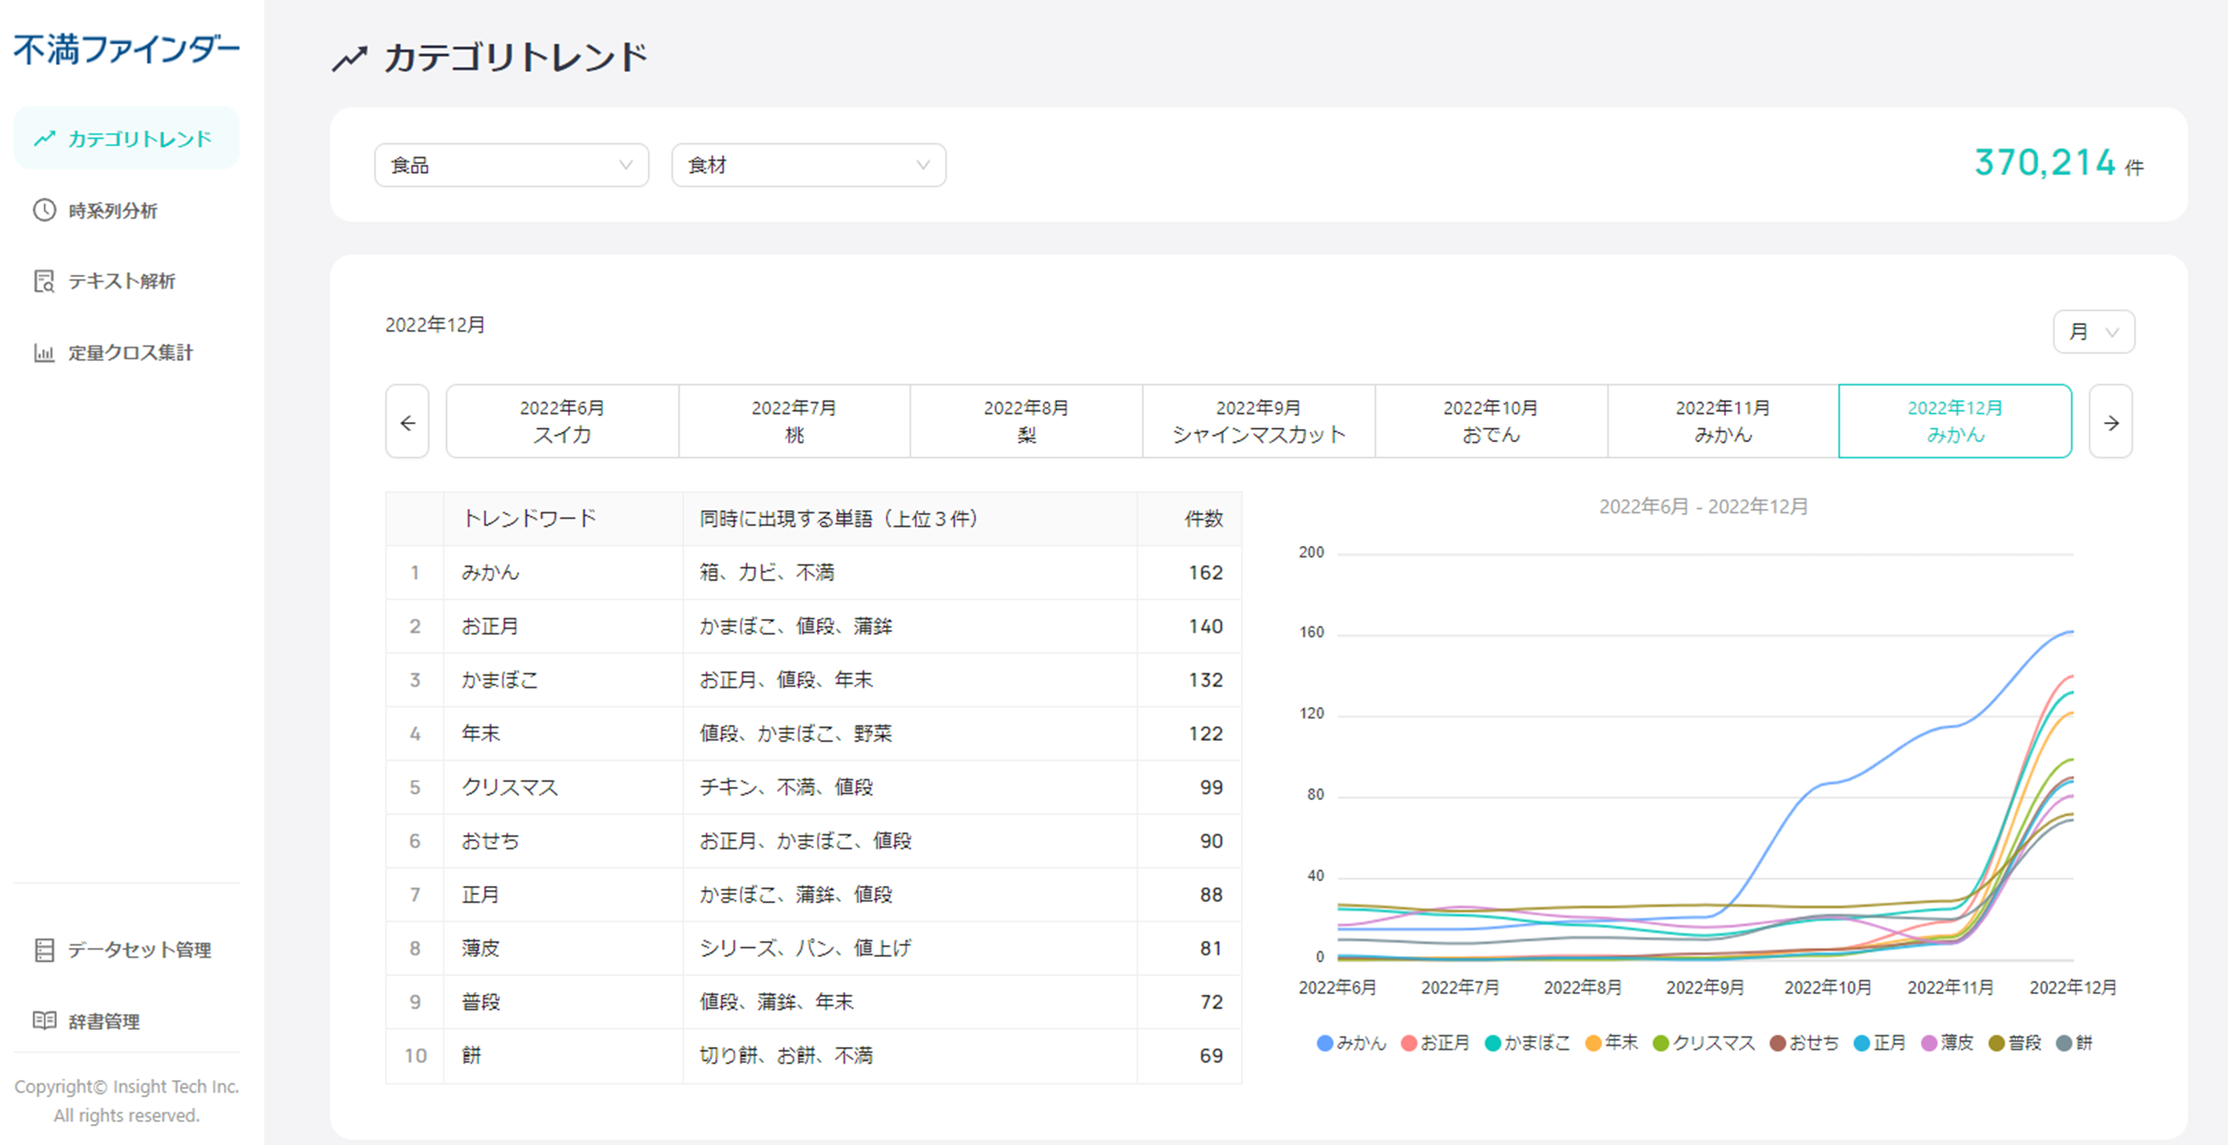Click the カテゴリトレンド trend-line sidebar icon
The height and width of the screenshot is (1145, 2228).
45,138
